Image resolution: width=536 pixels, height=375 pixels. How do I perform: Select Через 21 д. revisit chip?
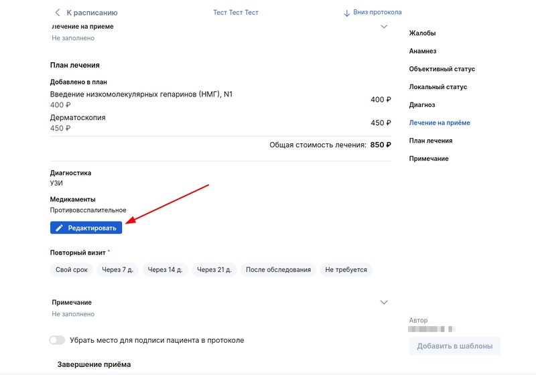214,269
